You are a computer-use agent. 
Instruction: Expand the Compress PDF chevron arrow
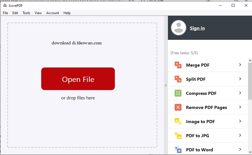[240, 93]
